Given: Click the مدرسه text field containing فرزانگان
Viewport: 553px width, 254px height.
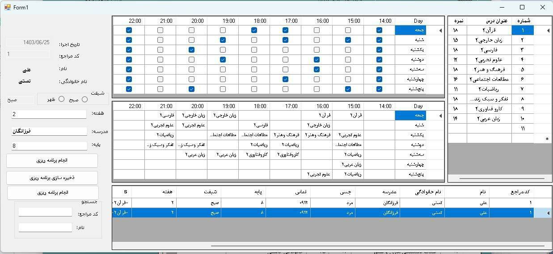Looking at the screenshot, I should pyautogui.click(x=49, y=131).
